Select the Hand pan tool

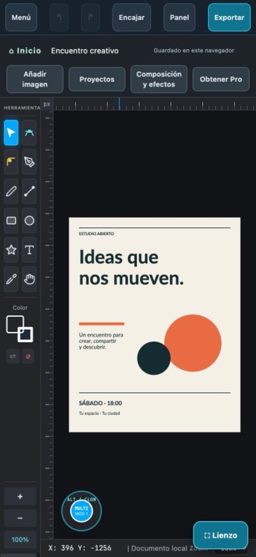[x=29, y=279]
